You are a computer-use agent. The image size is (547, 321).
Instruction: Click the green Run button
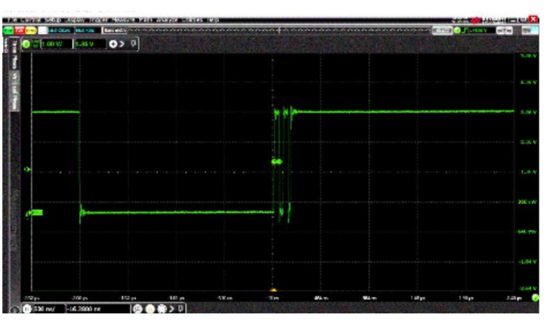click(8, 31)
